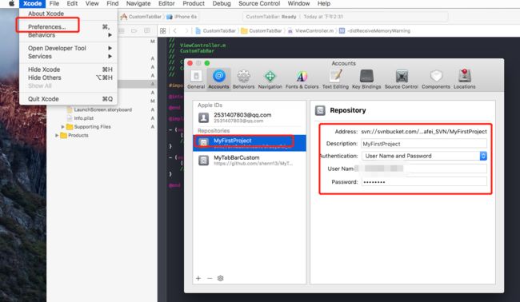
Task: Open the Find menu
Action: pyautogui.click(x=113, y=4)
